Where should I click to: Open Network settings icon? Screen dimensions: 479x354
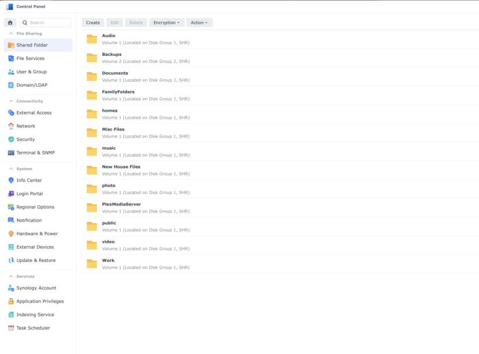click(11, 126)
